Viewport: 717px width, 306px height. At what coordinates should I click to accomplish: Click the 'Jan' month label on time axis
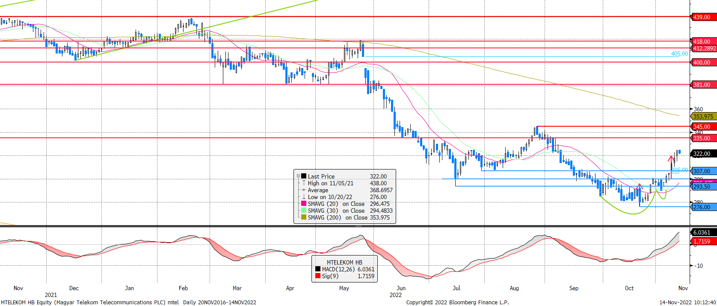[x=129, y=288]
